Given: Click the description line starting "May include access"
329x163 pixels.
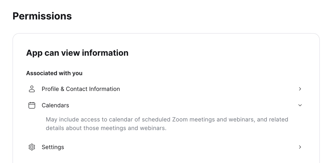Looking at the screenshot, I should (x=167, y=120).
